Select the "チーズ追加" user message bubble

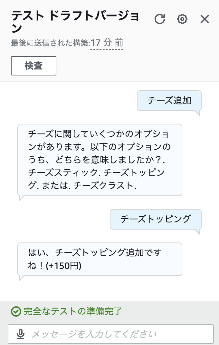[x=169, y=101]
